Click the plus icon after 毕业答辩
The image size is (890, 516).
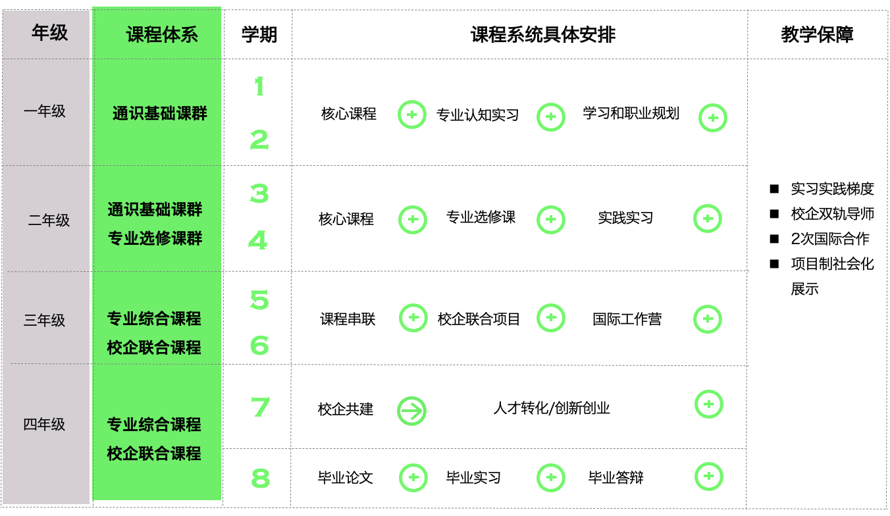coord(709,477)
